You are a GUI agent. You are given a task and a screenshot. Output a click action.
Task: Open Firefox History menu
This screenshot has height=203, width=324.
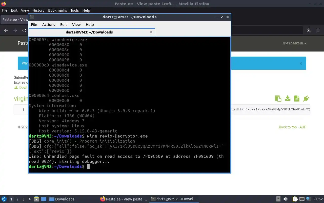38,10
